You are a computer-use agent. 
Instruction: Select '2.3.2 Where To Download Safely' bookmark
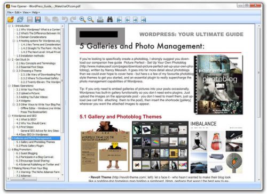[x=40, y=78]
